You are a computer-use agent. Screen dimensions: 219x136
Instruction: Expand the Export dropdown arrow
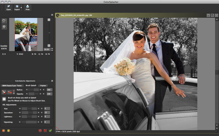(x=21, y=8)
